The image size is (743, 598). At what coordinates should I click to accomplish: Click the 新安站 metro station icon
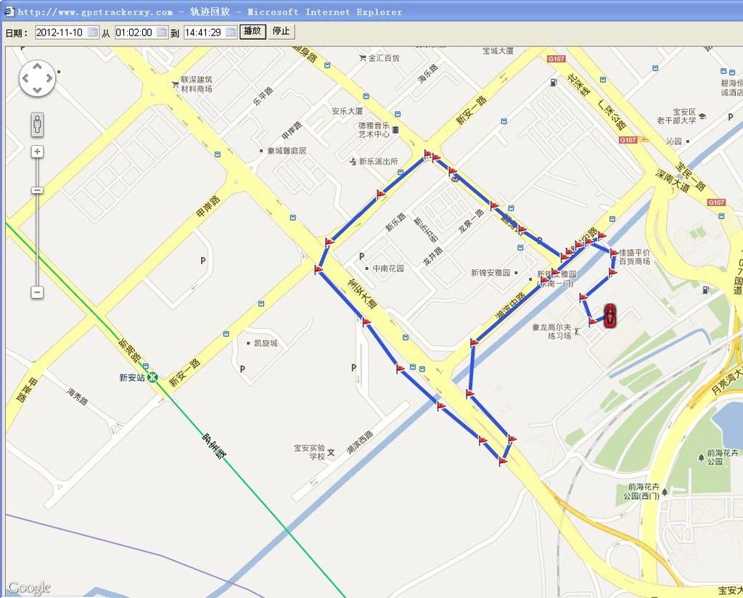(x=152, y=377)
